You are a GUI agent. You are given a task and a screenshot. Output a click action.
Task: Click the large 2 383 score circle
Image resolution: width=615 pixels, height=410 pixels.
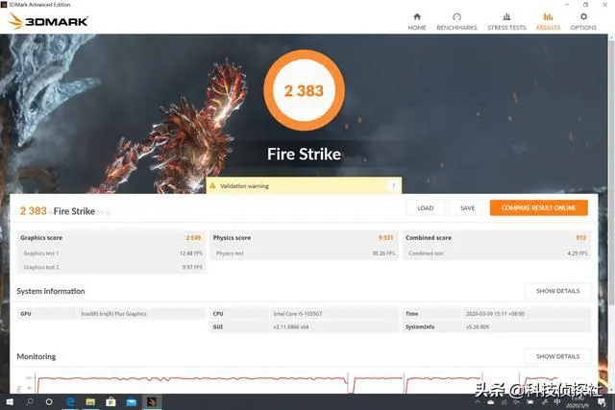pyautogui.click(x=304, y=90)
